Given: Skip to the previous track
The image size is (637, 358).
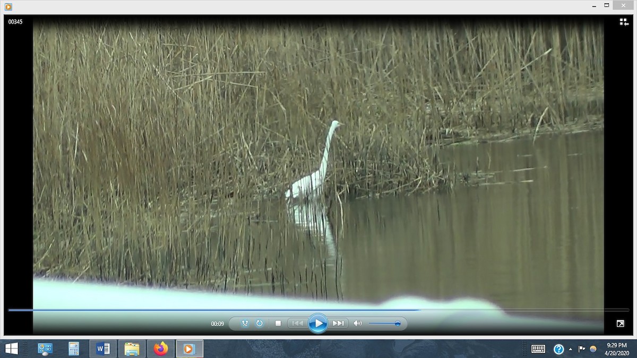Looking at the screenshot, I should coord(298,324).
